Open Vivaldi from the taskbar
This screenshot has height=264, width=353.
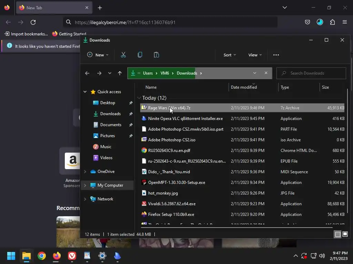[x=72, y=256]
